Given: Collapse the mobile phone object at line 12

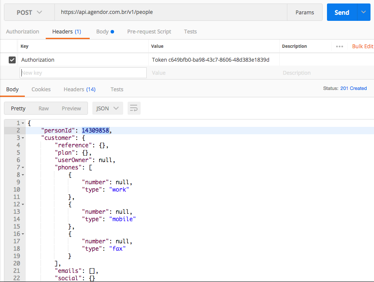Looking at the screenshot, I should [23, 204].
